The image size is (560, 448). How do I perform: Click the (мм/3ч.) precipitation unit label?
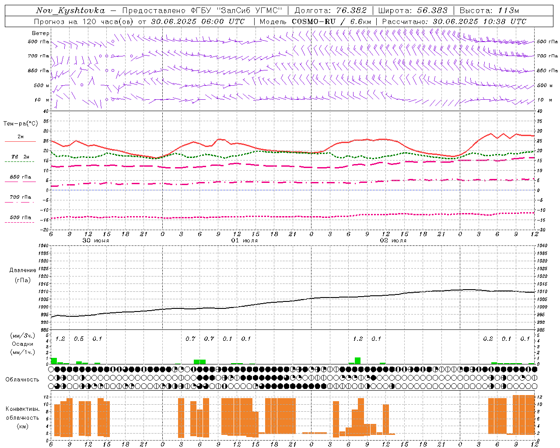pos(22,336)
